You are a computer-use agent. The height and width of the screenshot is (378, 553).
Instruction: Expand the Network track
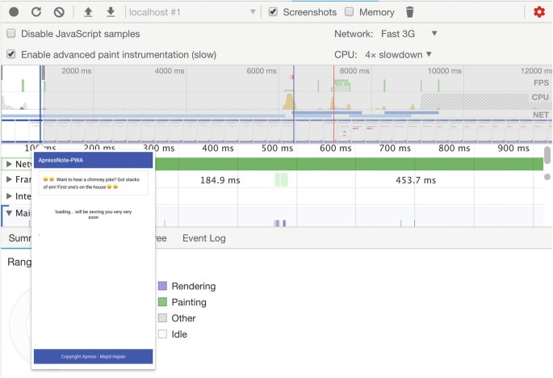click(9, 164)
